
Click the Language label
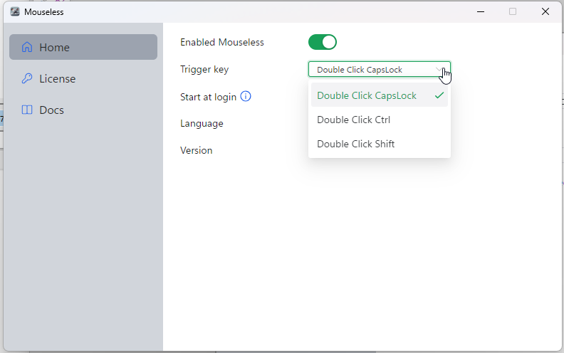click(x=202, y=124)
